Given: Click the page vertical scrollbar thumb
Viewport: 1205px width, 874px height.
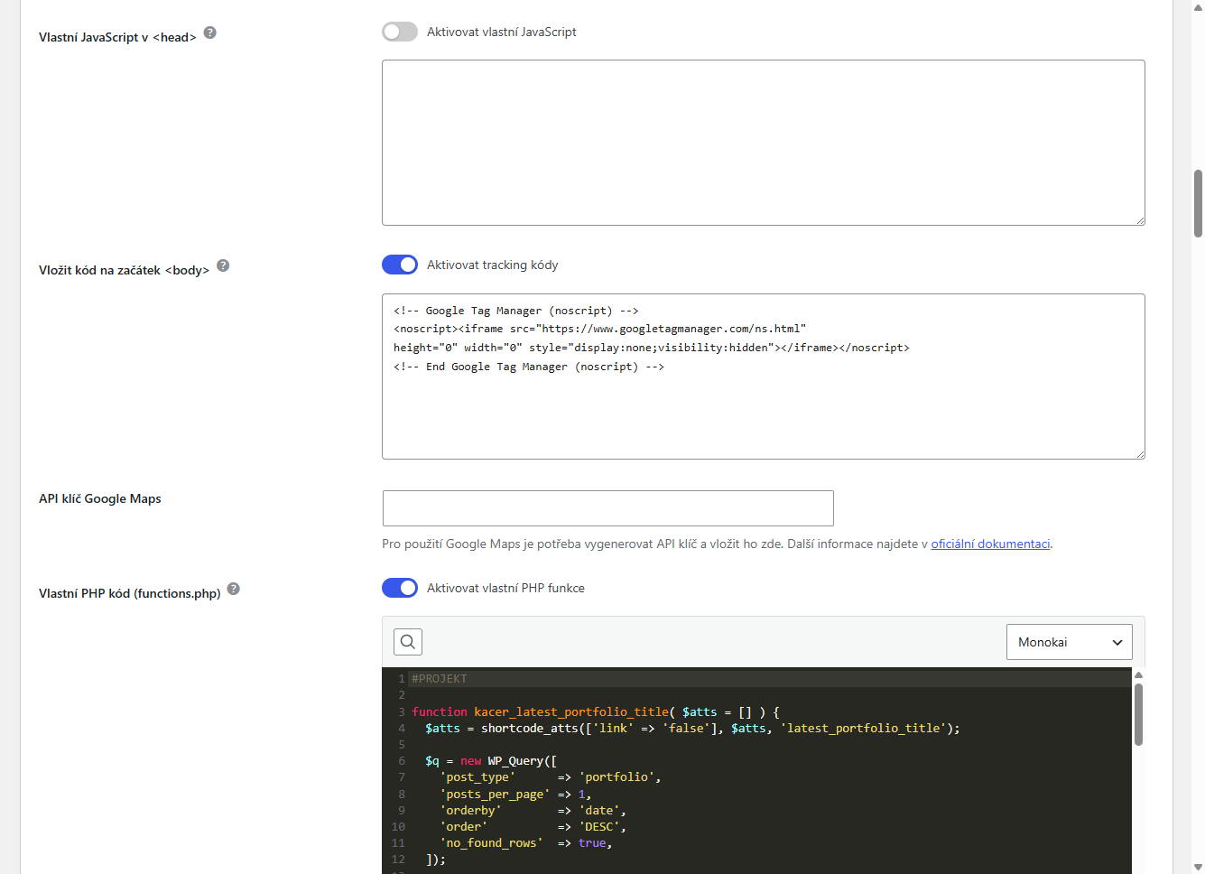Looking at the screenshot, I should 1198,203.
